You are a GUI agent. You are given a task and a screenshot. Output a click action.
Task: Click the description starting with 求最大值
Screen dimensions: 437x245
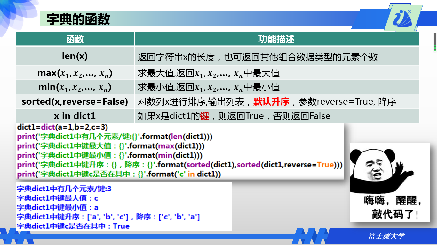click(x=209, y=73)
